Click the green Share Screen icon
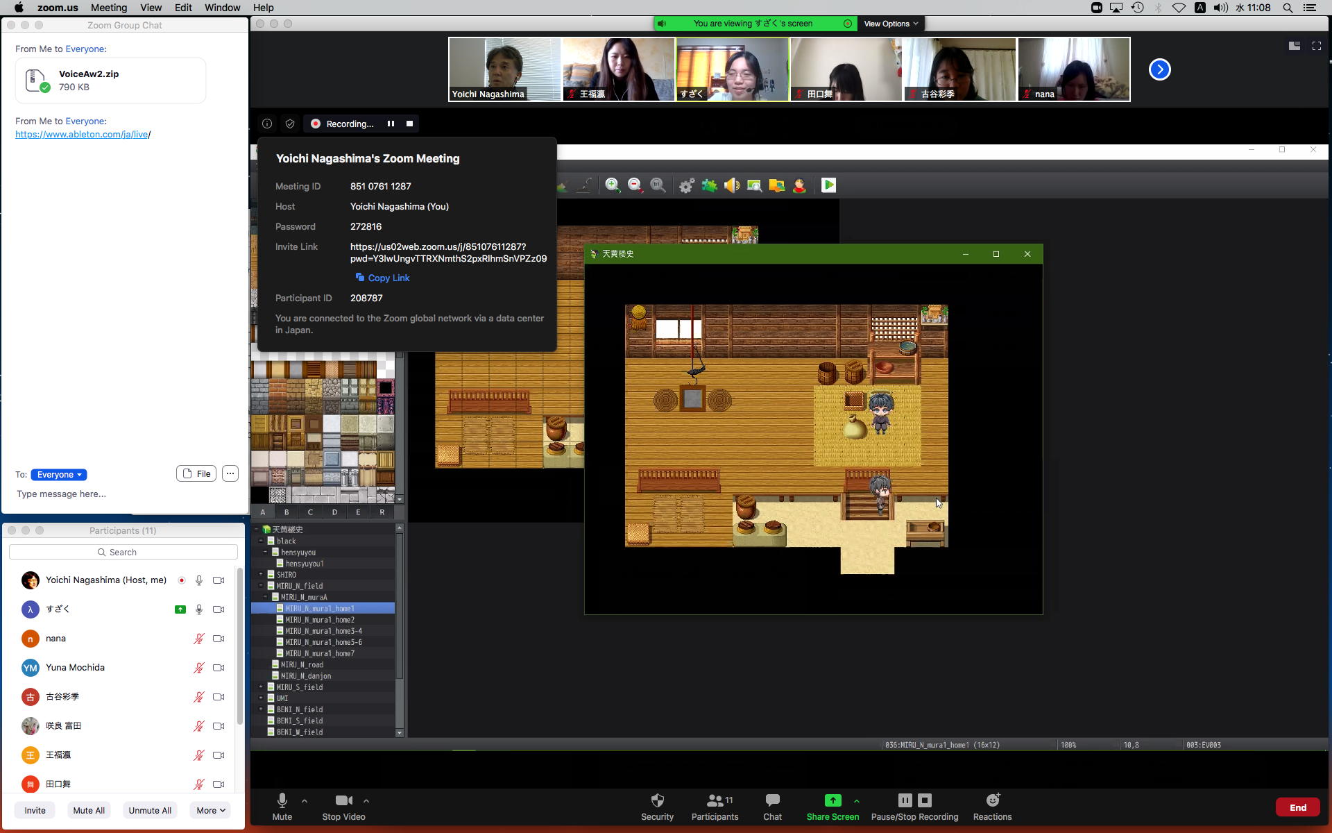 [832, 800]
